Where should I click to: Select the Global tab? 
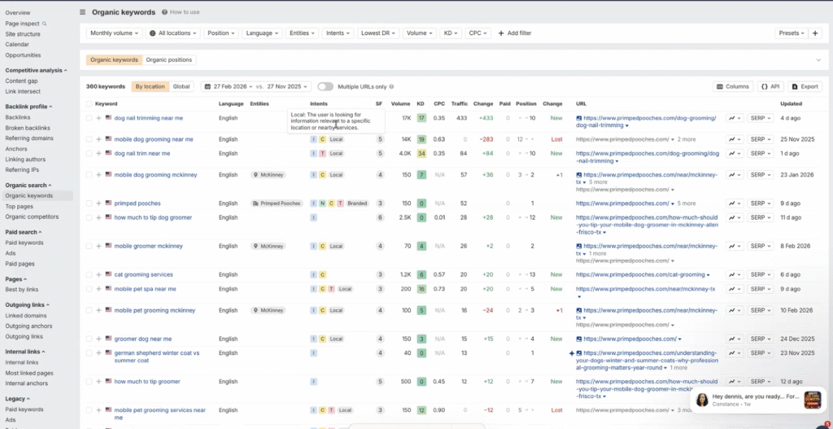pos(181,86)
